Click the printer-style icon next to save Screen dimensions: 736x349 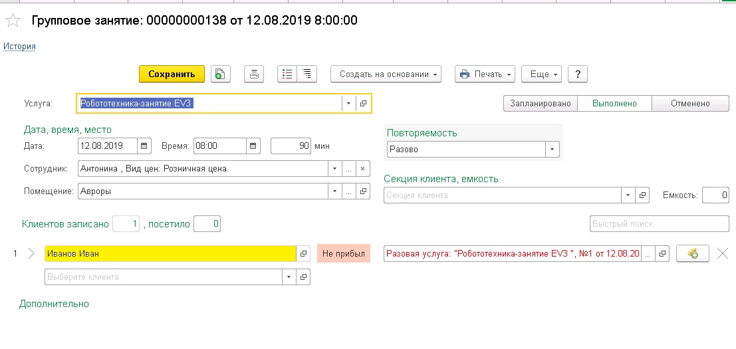(254, 74)
